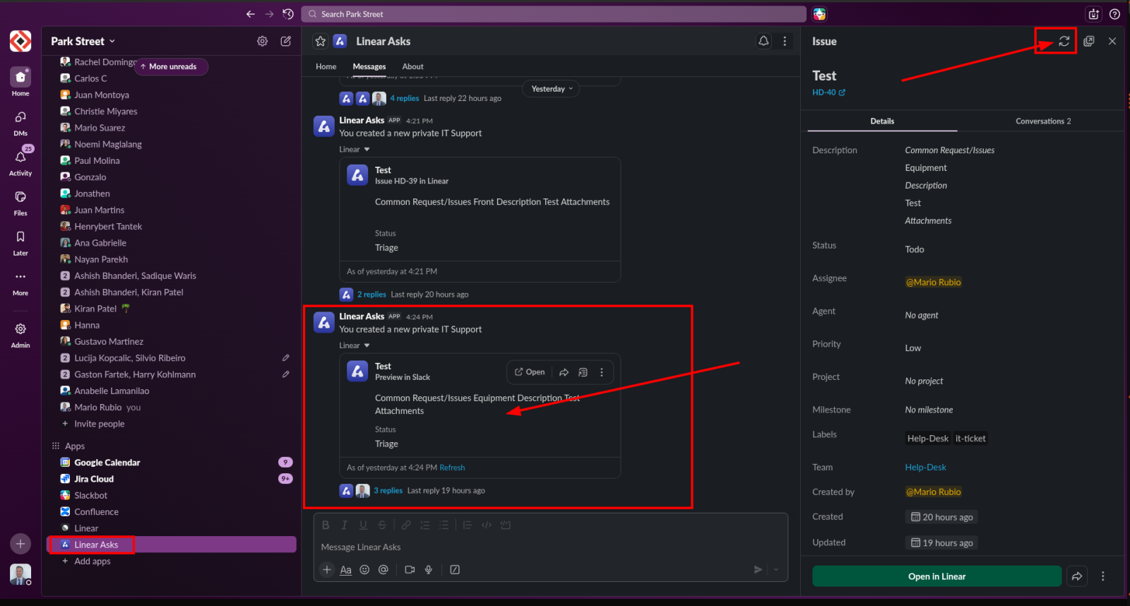Toggle underline formatting in the composer
The image size is (1130, 606).
363,525
